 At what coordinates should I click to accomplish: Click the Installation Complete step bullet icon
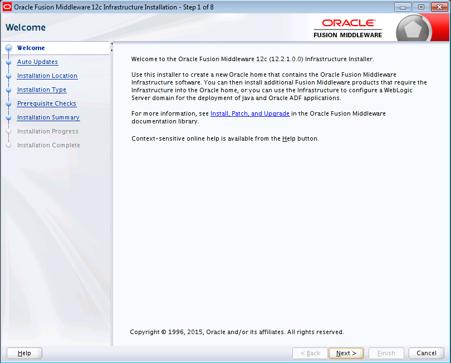pyautogui.click(x=8, y=145)
